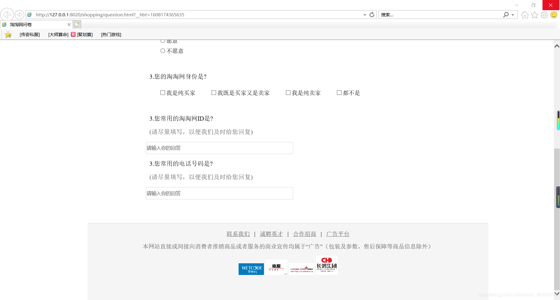Open the 合作招商 footer link
The width and height of the screenshot is (560, 300).
click(305, 234)
